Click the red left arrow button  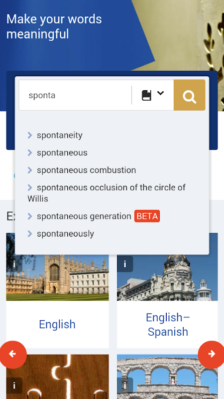coord(12,354)
